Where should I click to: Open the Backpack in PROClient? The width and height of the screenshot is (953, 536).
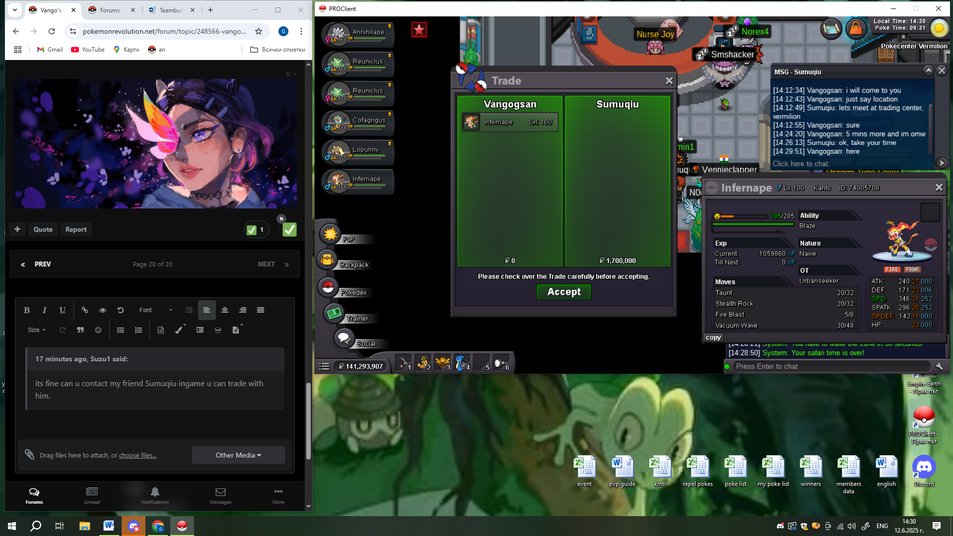coord(327,260)
